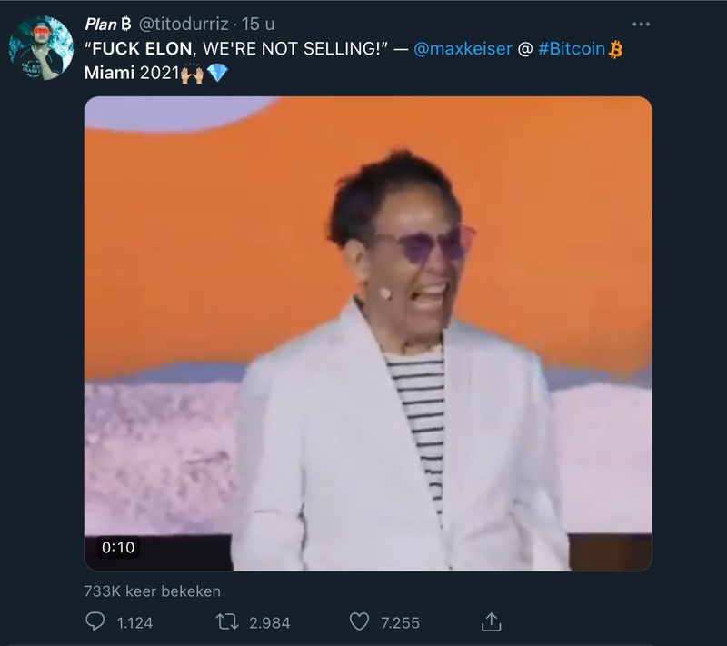Open the @maxkeiser mention link
This screenshot has width=727, height=646.
point(459,49)
